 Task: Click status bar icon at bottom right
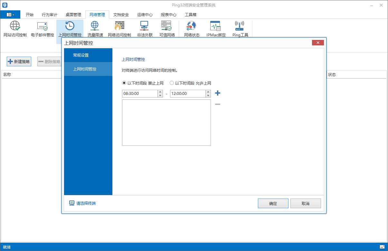point(382,247)
